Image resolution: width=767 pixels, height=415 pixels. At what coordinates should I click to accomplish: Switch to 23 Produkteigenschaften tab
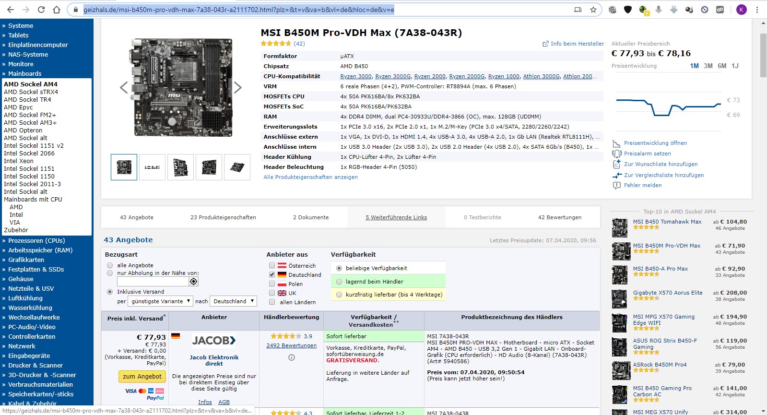[223, 217]
